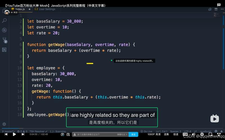Switch to the index.js editor tab
Viewport: 225px width, 140px height.
click(20, 9)
